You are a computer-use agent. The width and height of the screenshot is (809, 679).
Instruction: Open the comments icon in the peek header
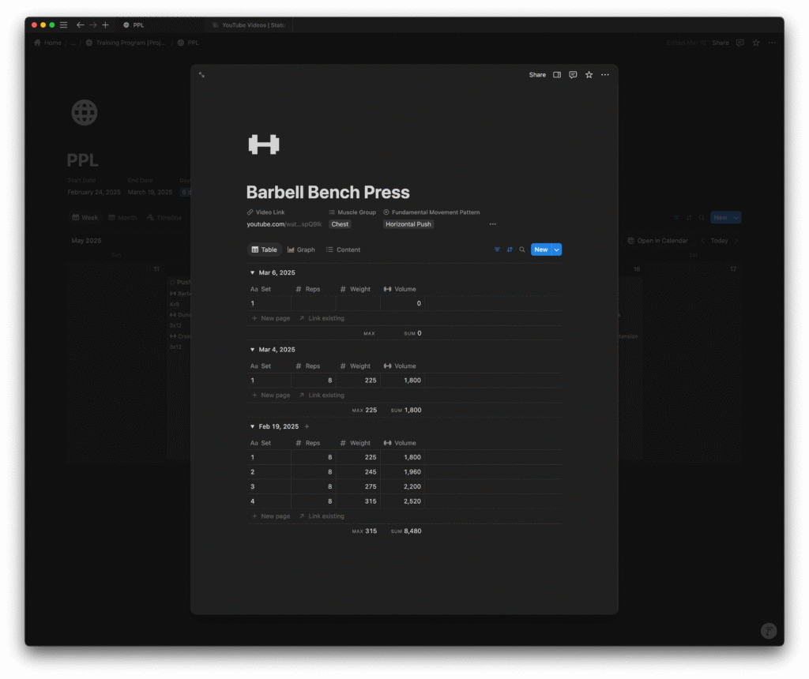point(573,75)
